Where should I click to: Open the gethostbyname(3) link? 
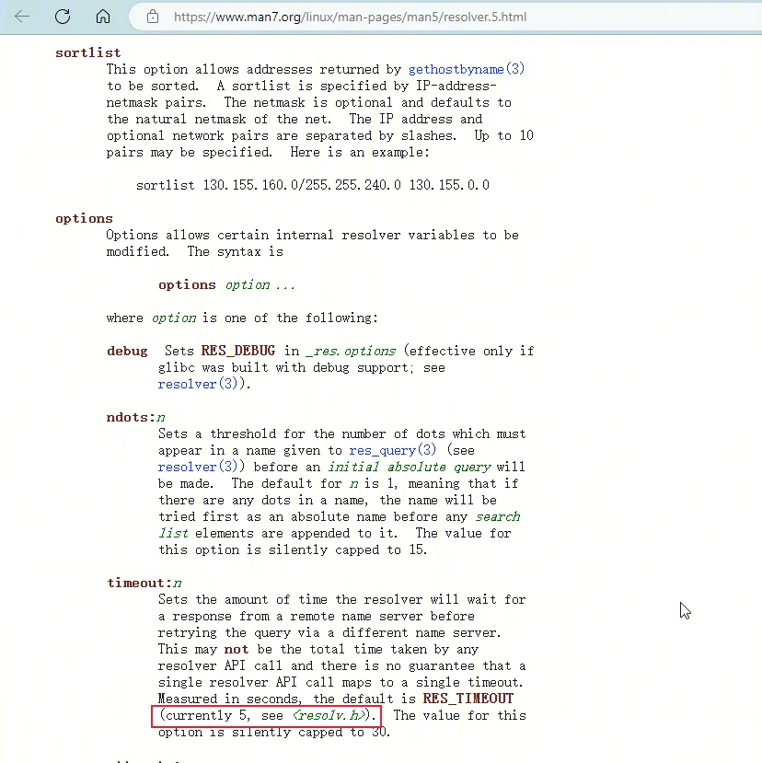pos(467,69)
